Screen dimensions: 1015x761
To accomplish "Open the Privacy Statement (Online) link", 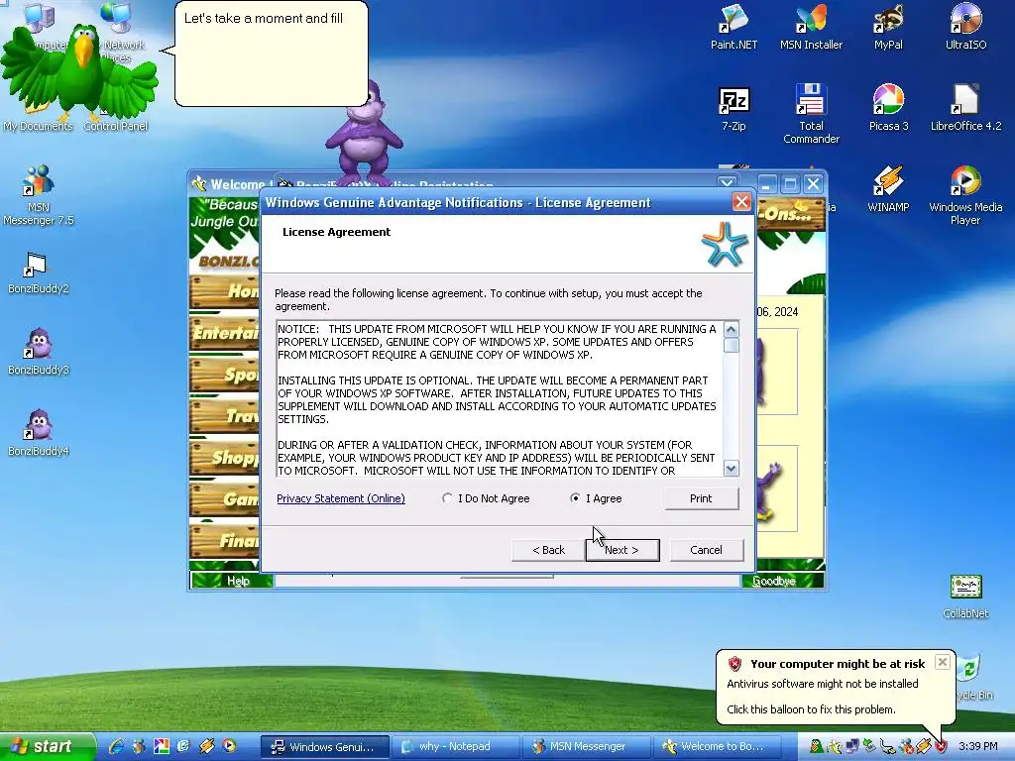I will [x=341, y=498].
